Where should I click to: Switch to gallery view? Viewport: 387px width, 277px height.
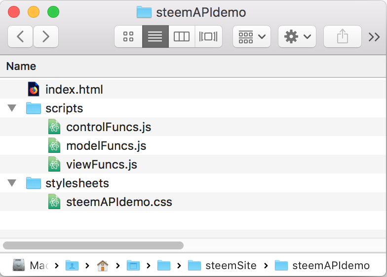coord(208,36)
